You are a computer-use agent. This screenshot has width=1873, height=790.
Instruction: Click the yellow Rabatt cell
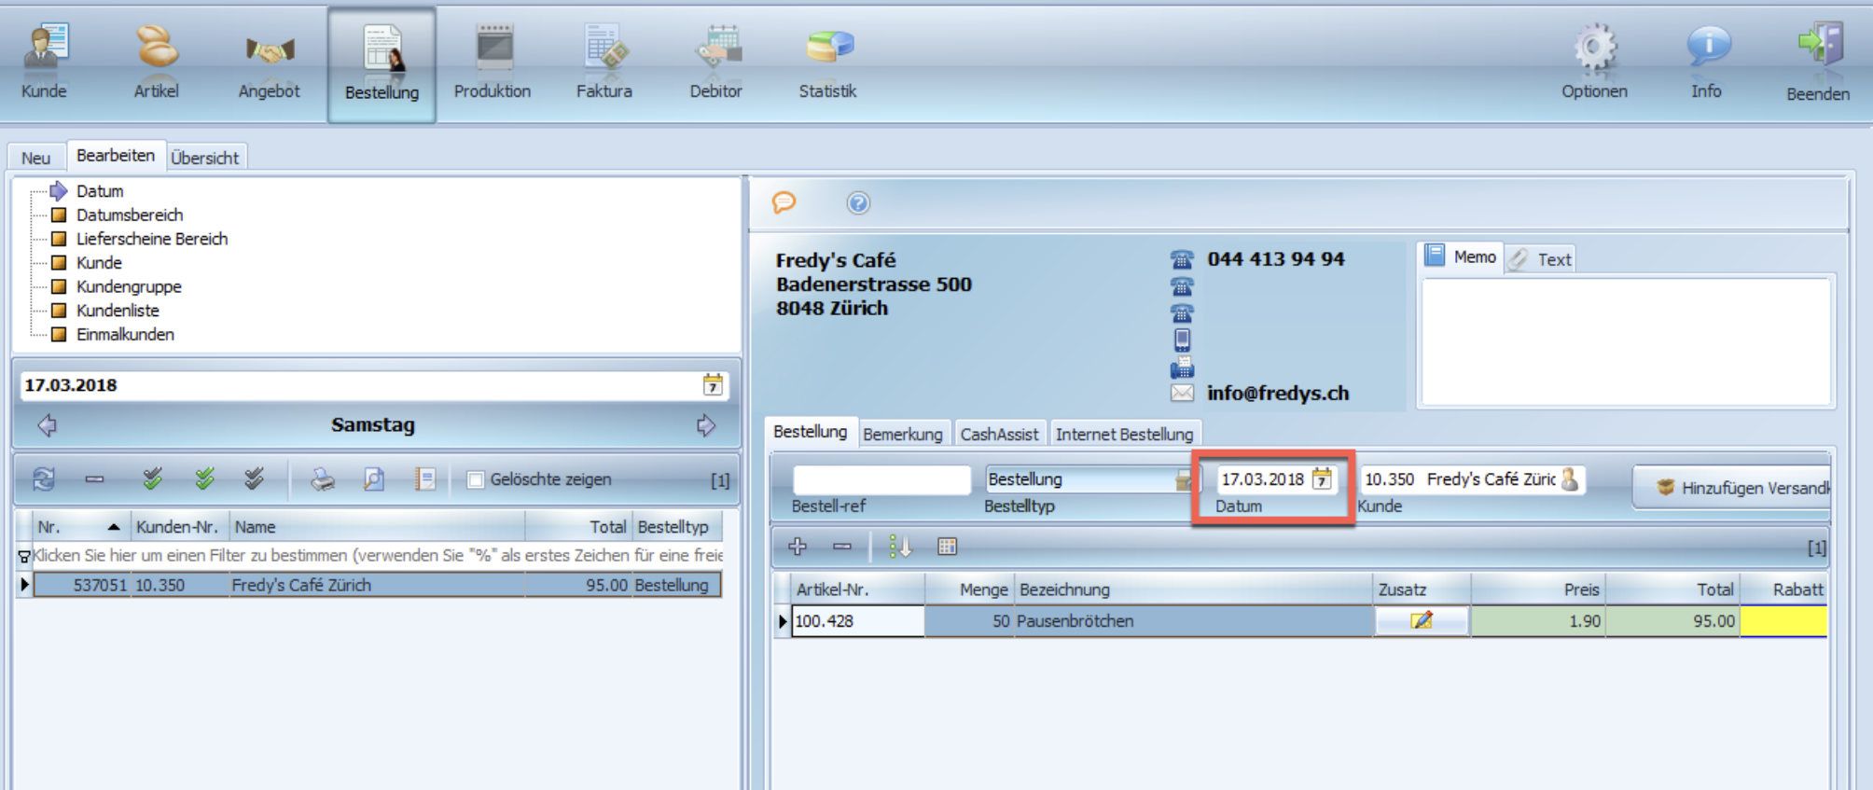coord(1783,620)
